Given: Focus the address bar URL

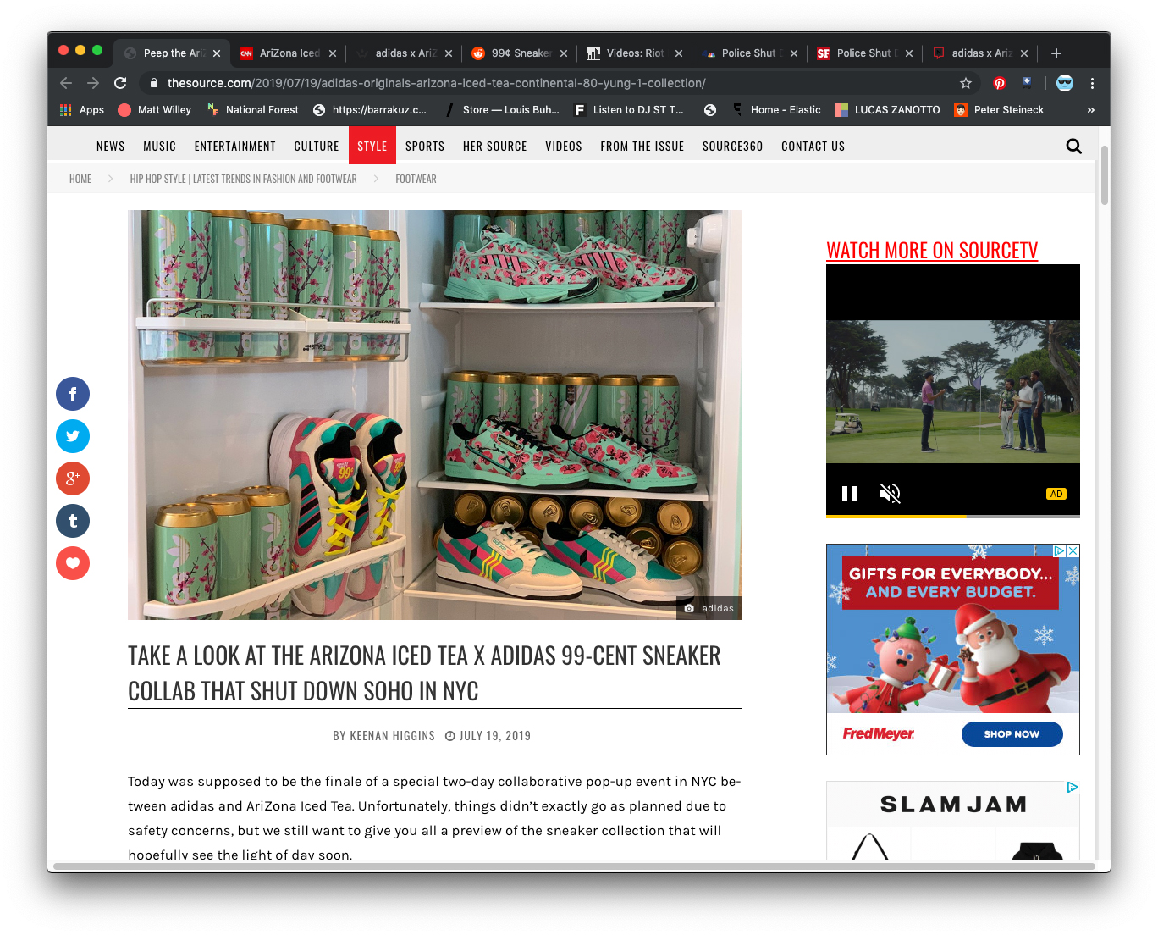Looking at the screenshot, I should click(437, 83).
